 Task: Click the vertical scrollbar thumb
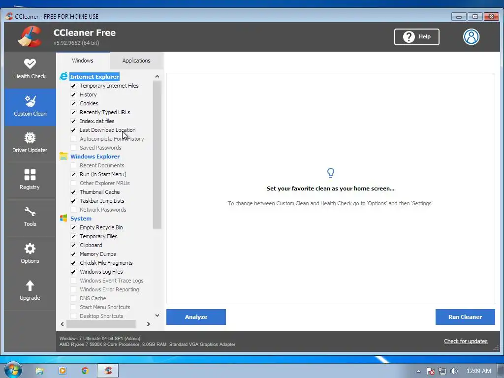tap(157, 155)
